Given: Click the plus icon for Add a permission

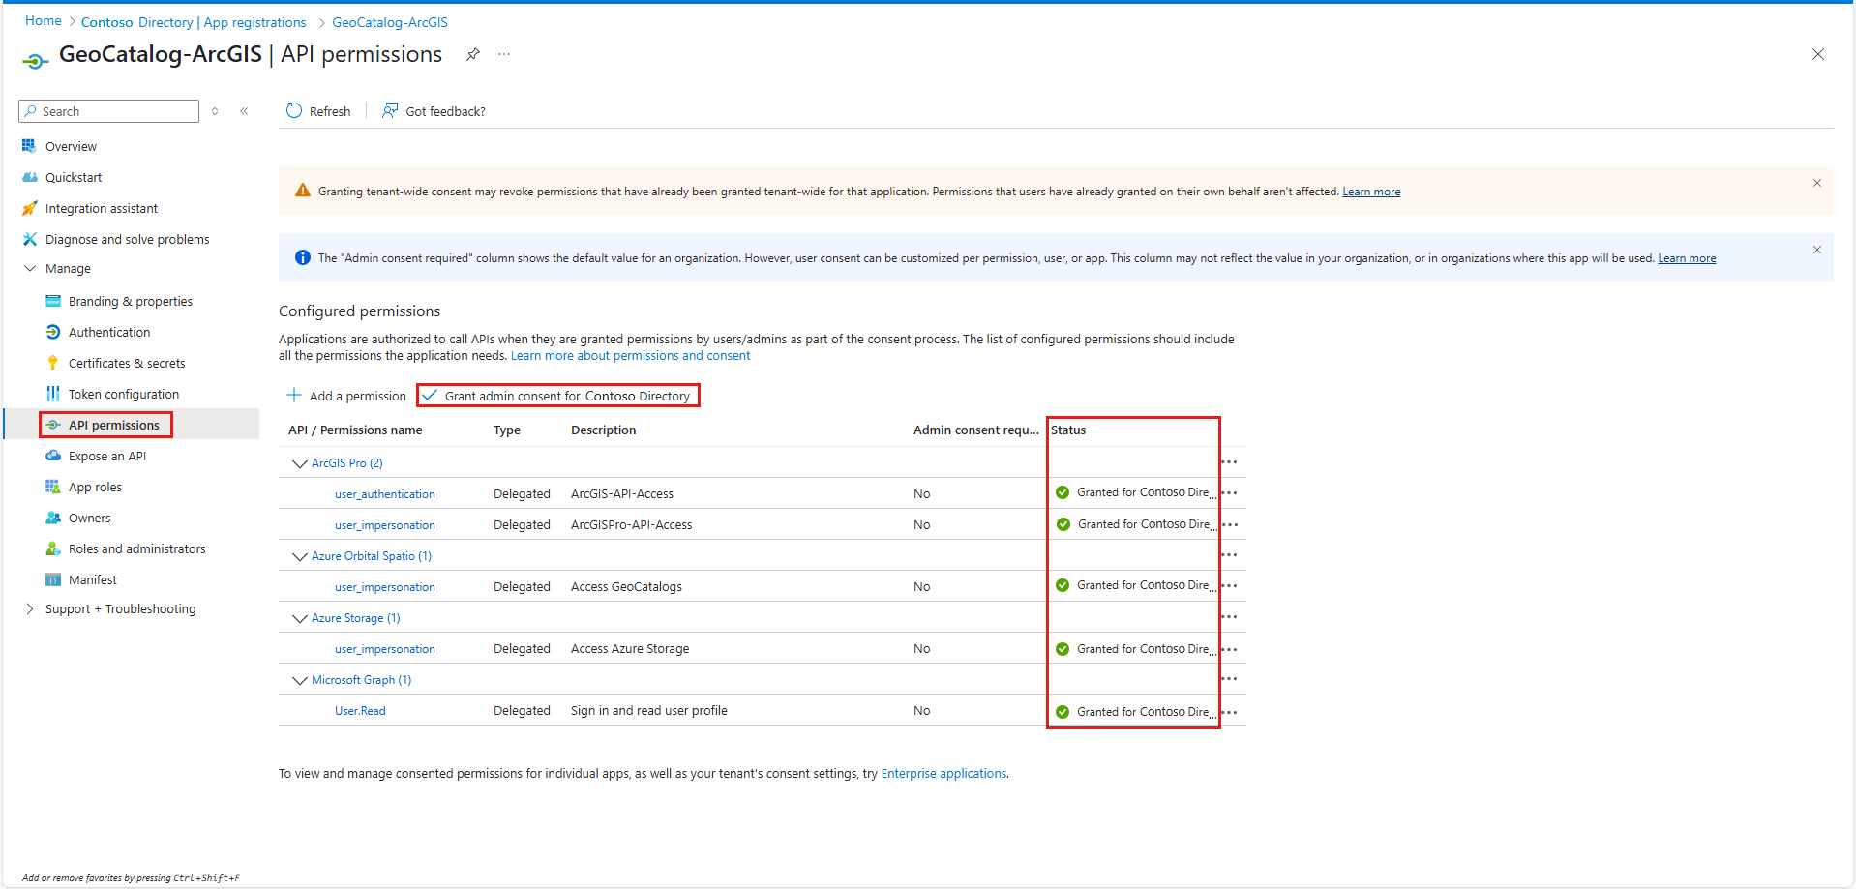Looking at the screenshot, I should [x=294, y=396].
